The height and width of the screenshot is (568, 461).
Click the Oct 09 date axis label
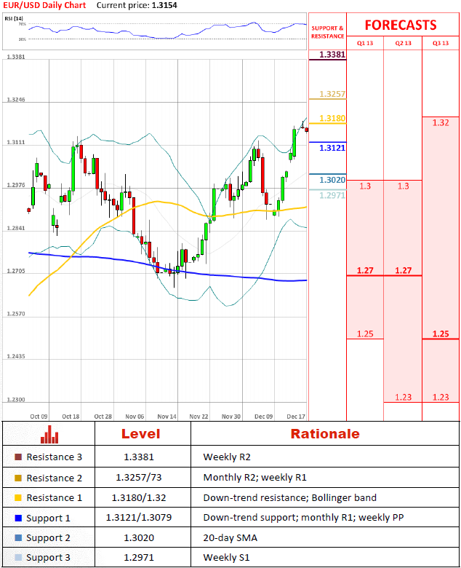point(39,417)
